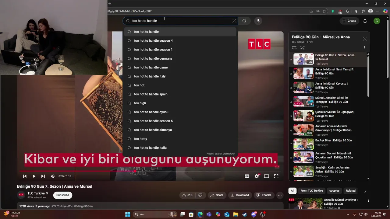Image resolution: width=390 pixels, height=219 pixels.
Task: Click 'Report search predictions' link
Action: pos(221,154)
